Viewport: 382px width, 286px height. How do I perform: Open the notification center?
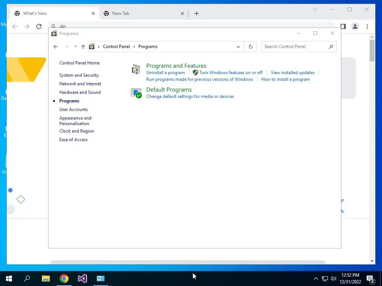point(370,279)
